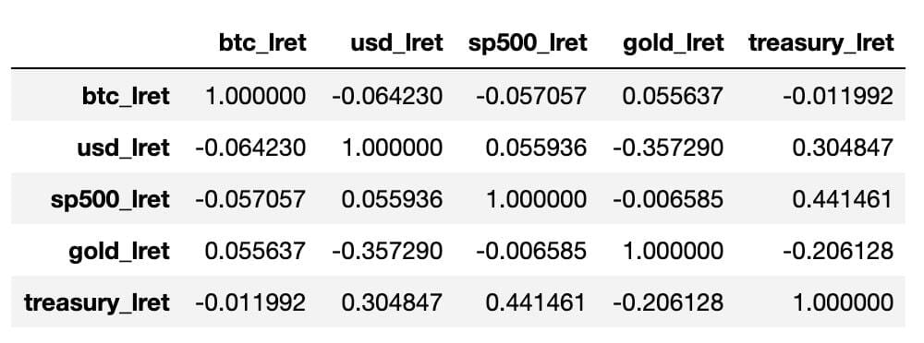Select the treasury_lret row label
Image resolution: width=924 pixels, height=343 pixels.
pyautogui.click(x=97, y=303)
